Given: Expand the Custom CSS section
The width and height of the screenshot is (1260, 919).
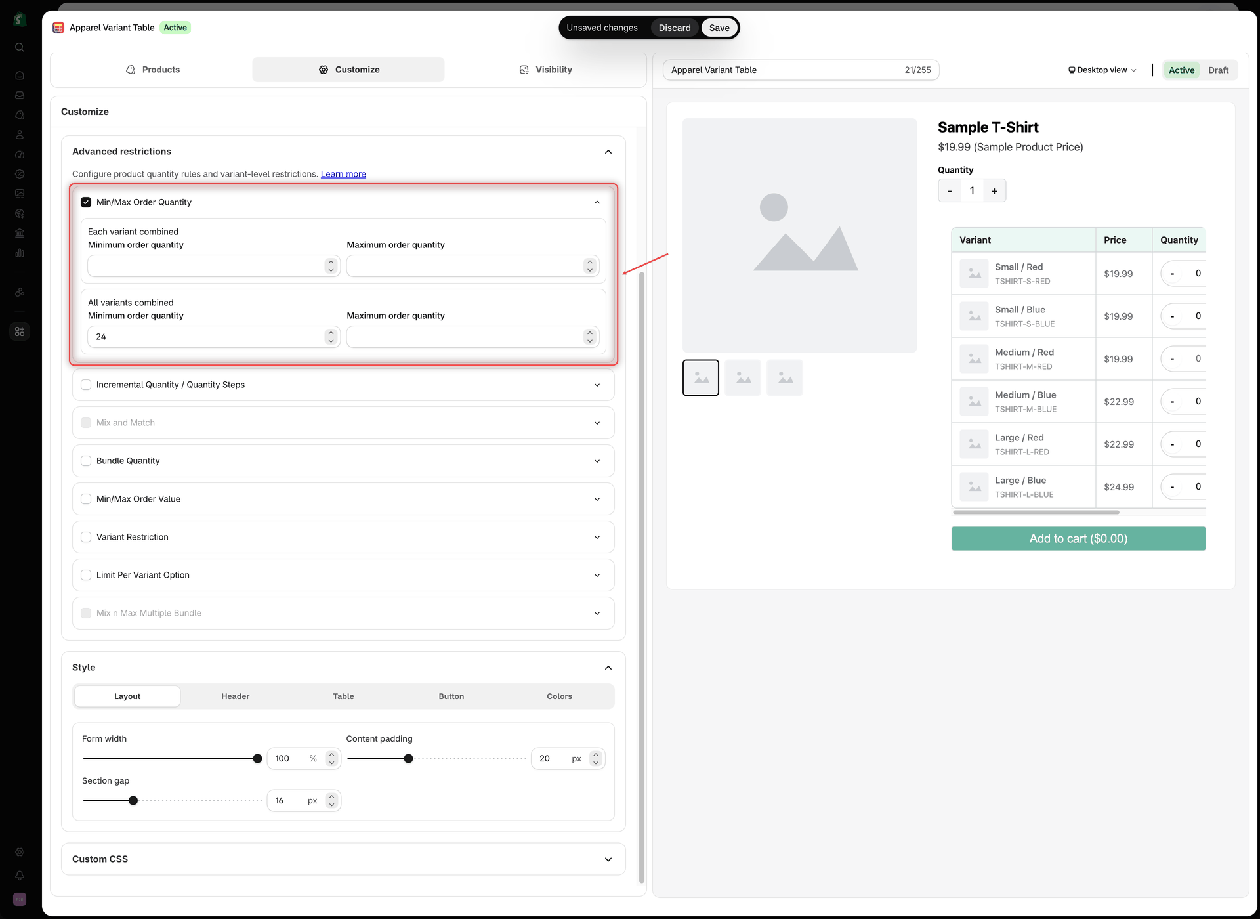Looking at the screenshot, I should click(x=343, y=859).
